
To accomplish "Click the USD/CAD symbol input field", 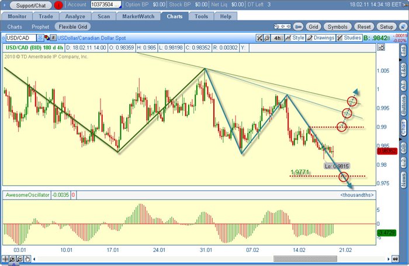I will [x=21, y=38].
